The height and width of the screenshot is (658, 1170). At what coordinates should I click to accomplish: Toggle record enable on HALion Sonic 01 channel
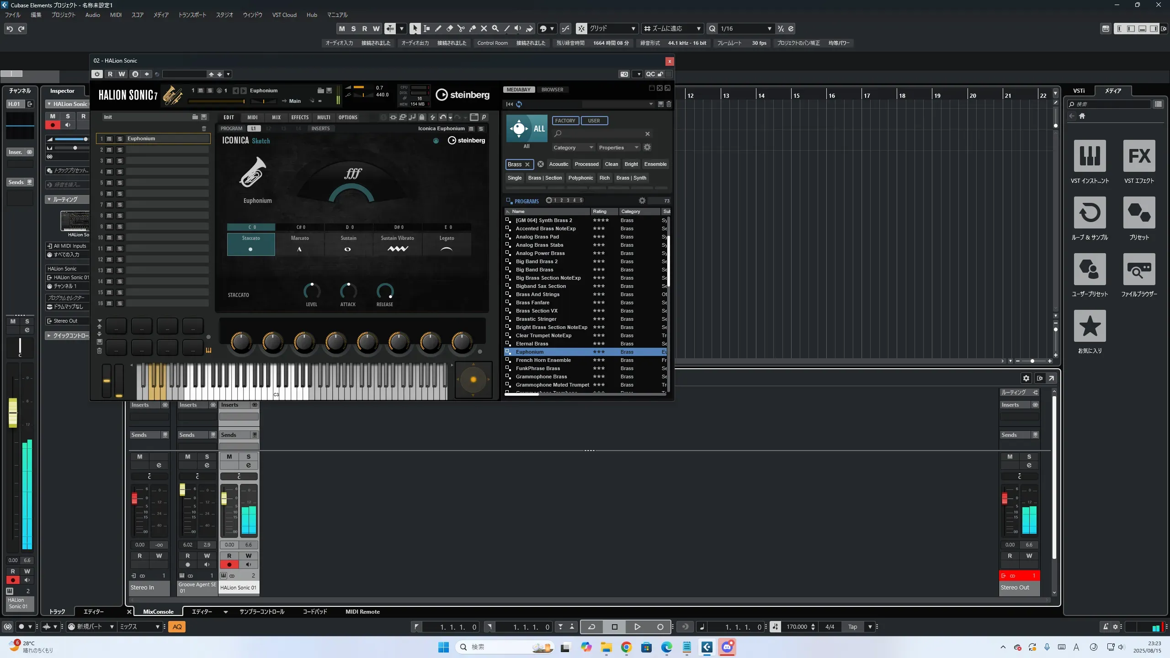click(x=229, y=564)
